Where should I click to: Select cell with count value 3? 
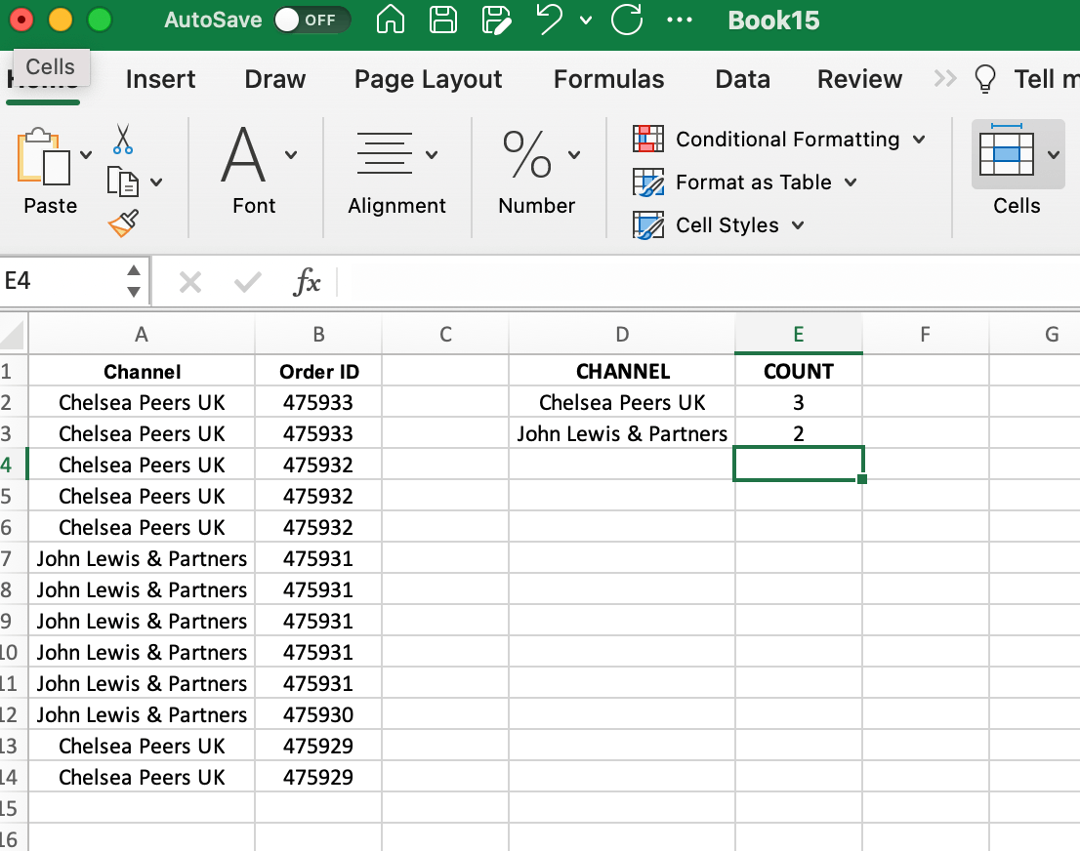799,402
